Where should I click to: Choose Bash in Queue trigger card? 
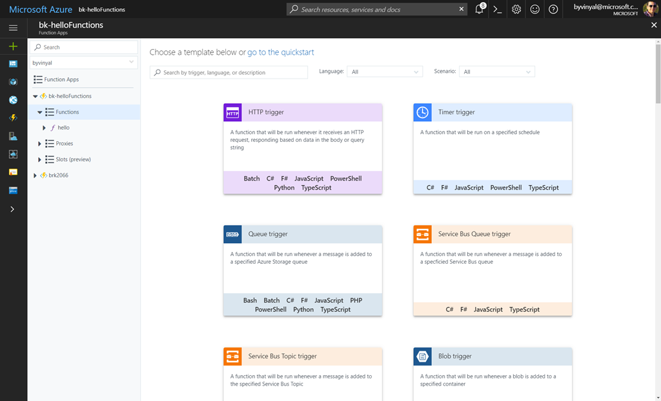click(x=250, y=300)
